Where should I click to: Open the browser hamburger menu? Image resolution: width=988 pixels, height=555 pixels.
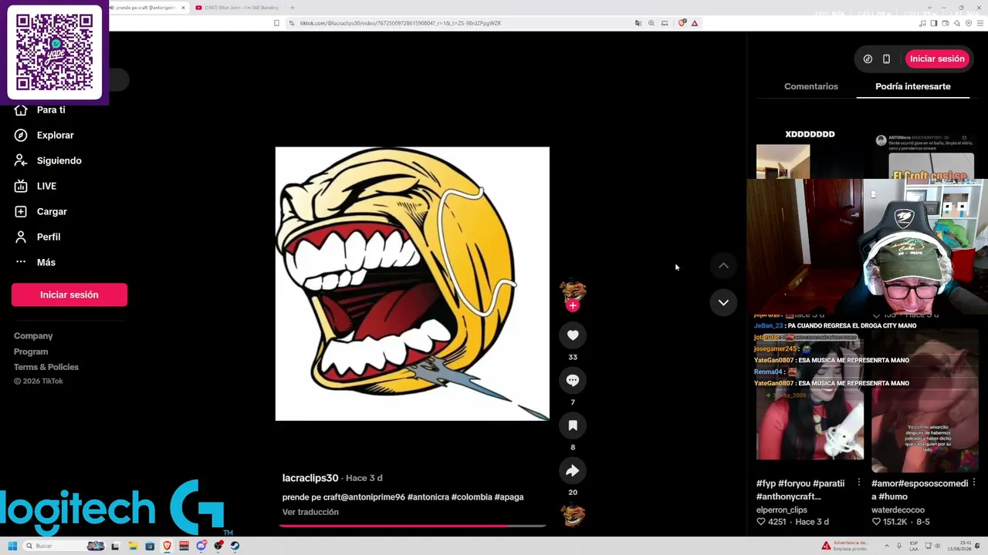(980, 23)
